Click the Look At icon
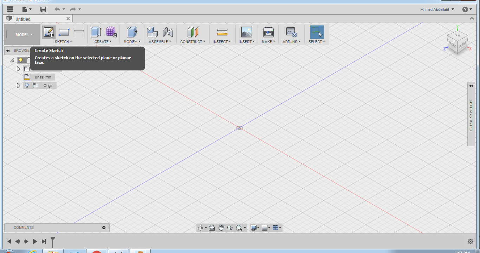Viewport: 480px width, 253px height. pyautogui.click(x=212, y=228)
